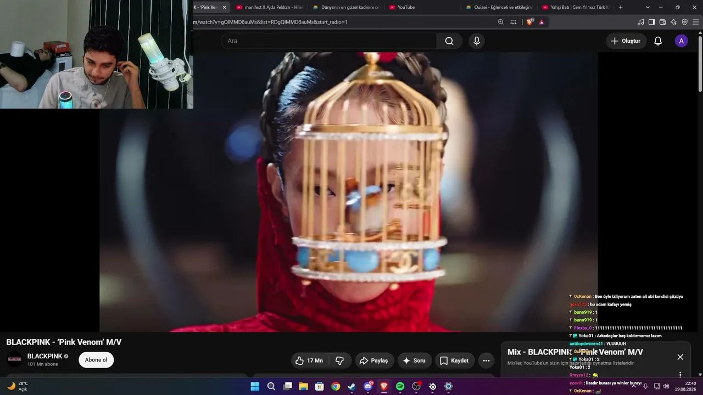Click the Pink Venom video player
Screen dimensions: 703x395
coord(348,192)
